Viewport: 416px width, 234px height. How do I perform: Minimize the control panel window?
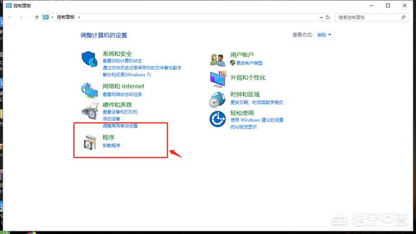point(371,5)
